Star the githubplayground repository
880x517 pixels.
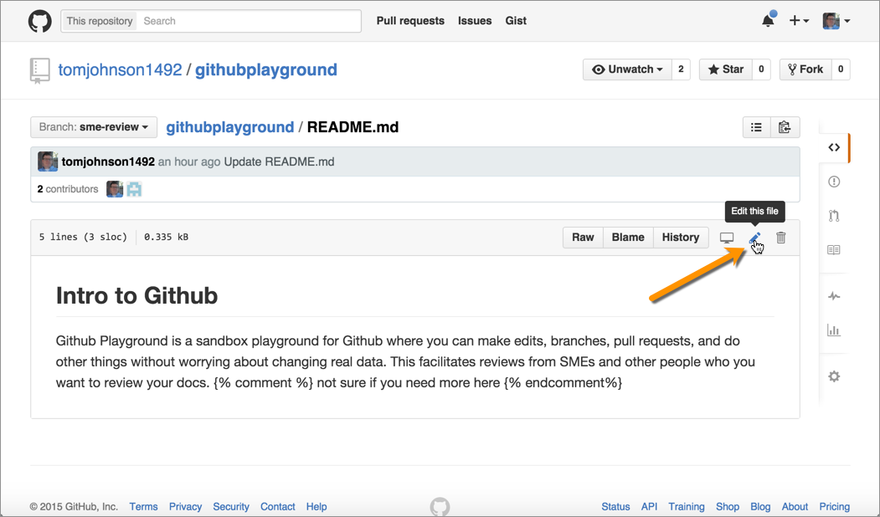(725, 69)
